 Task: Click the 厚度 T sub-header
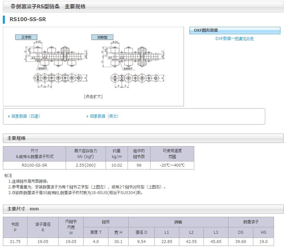pyautogui.click(x=96, y=232)
